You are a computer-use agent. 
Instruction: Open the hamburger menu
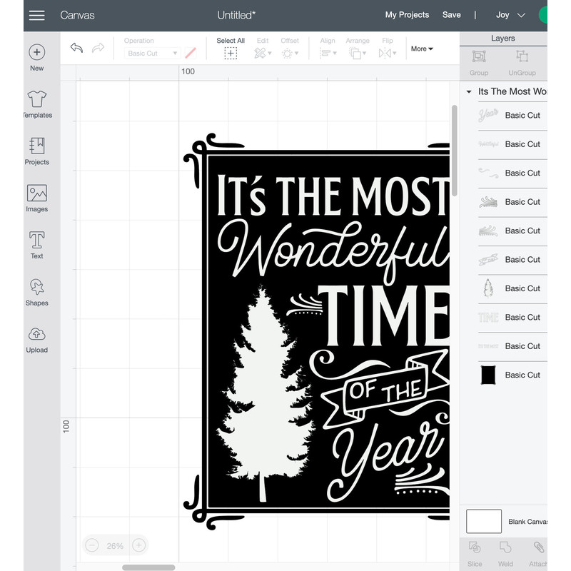point(36,14)
